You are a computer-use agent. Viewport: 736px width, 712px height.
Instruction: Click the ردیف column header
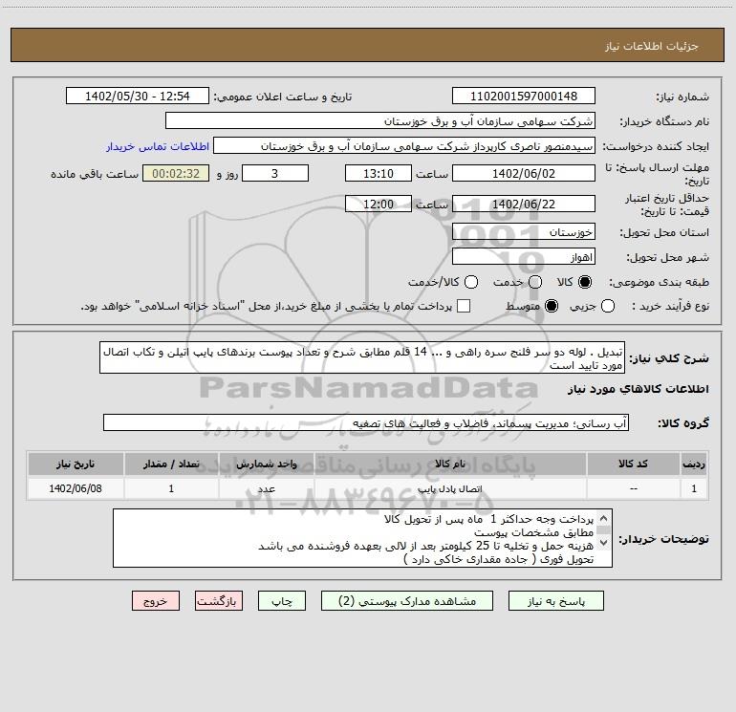[x=694, y=464]
